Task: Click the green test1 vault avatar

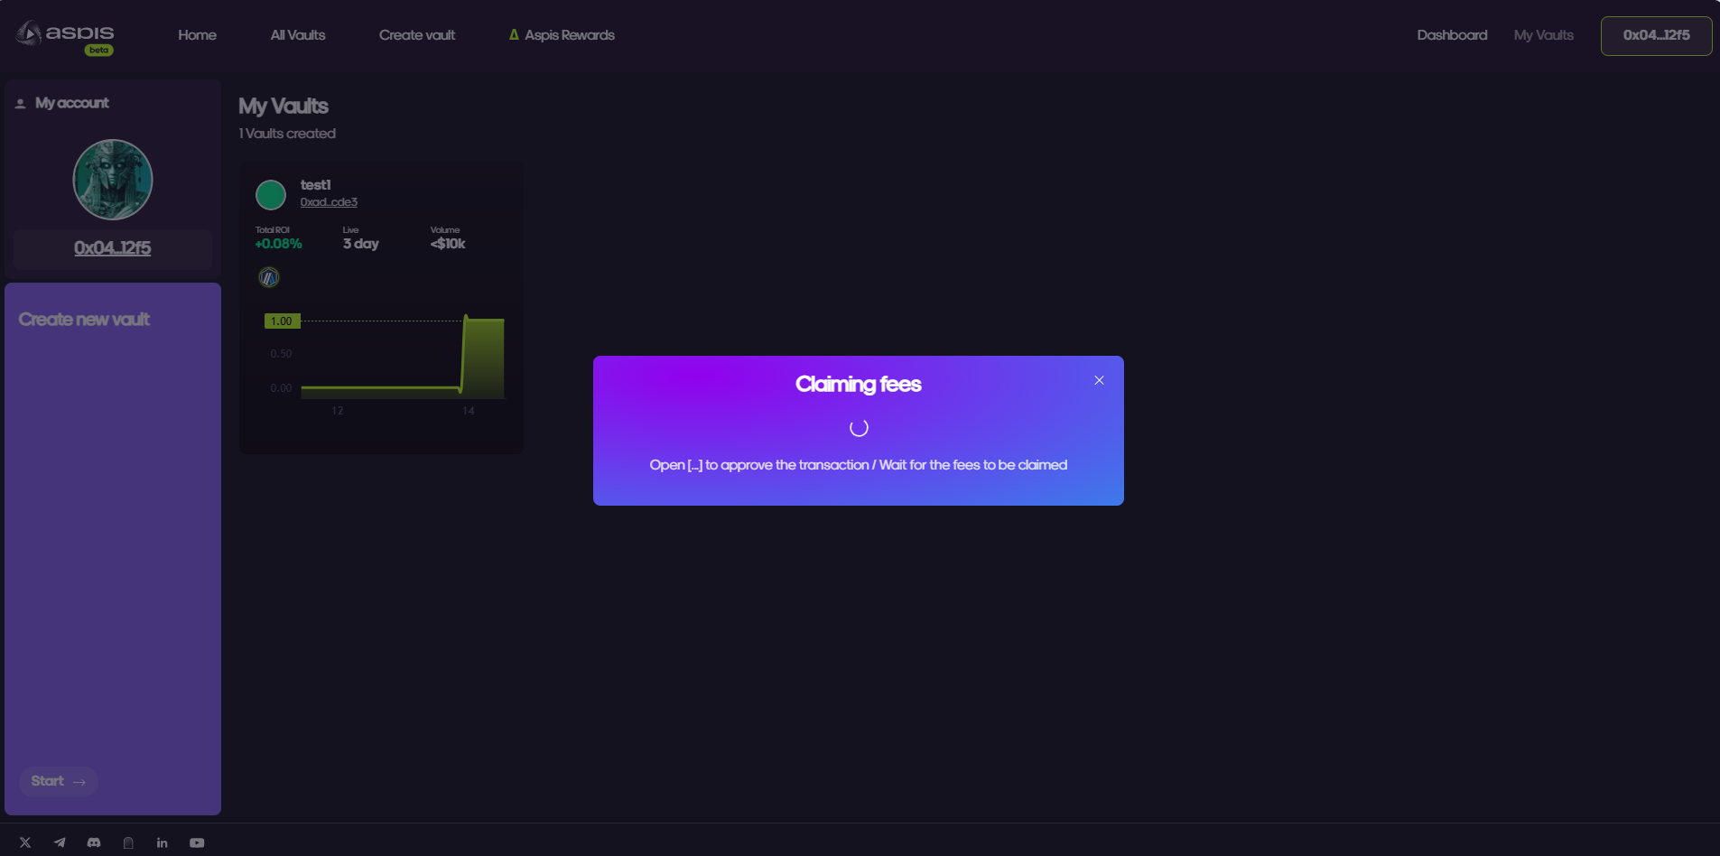Action: click(x=271, y=194)
